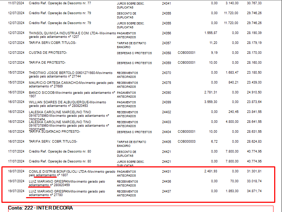Screen dimensions: 282x212
Task: Click the debit value 3.559,30
Action: [211, 102]
